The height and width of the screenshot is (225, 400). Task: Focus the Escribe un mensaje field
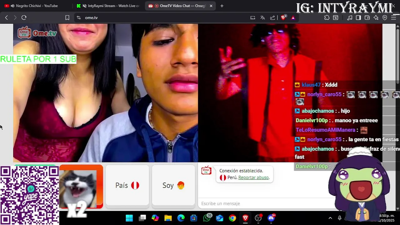click(266, 203)
